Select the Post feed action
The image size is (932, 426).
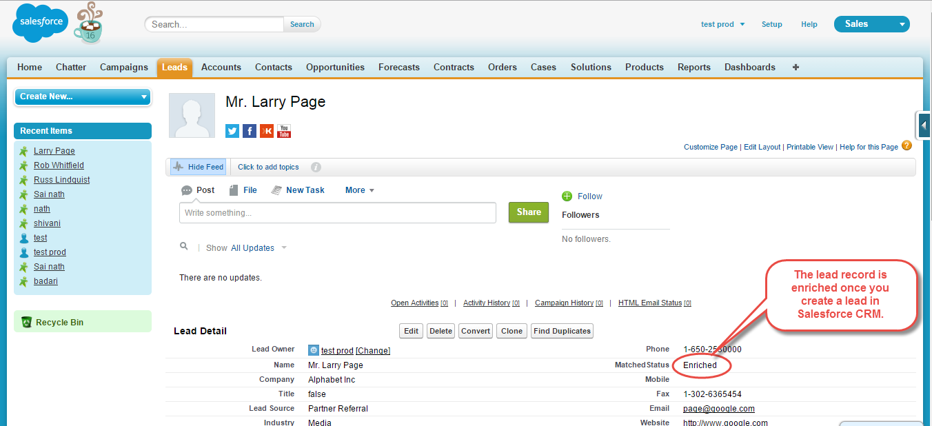(198, 190)
